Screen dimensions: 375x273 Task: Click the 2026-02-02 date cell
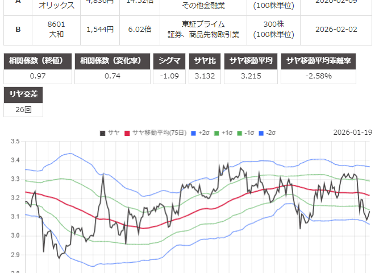click(x=336, y=30)
